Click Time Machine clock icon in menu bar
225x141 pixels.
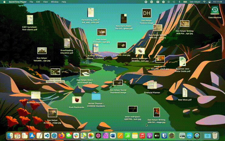(x=174, y=2)
